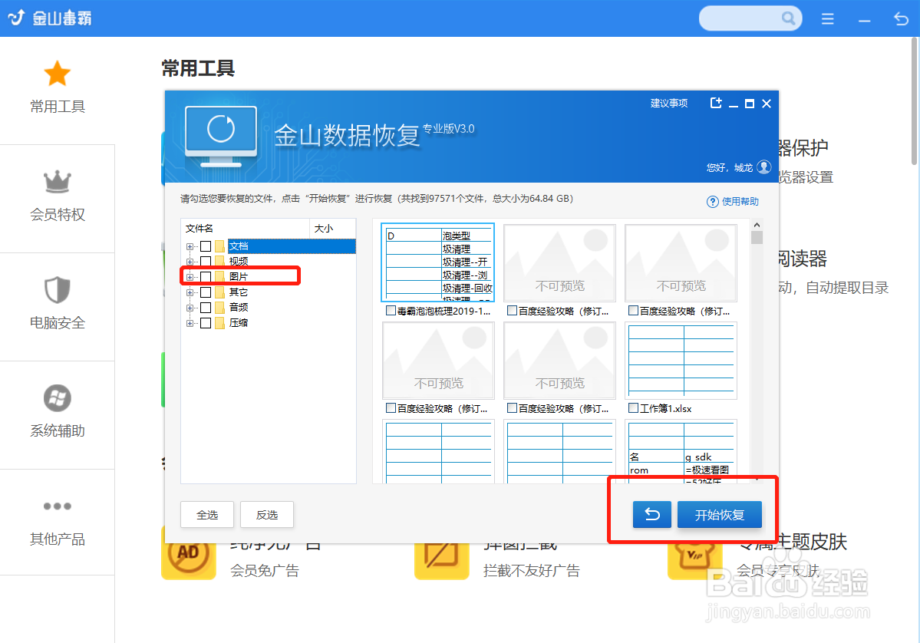
Task: Click the 开始恢复 button
Action: (719, 514)
